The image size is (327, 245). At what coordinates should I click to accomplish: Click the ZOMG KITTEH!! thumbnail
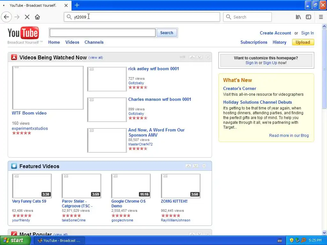[x=181, y=186]
